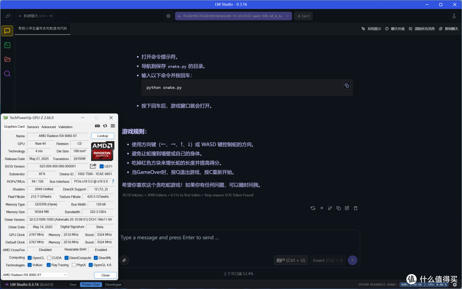Switch to GPU-Z Graphics Card tab
462x289 pixels.
(x=14, y=127)
